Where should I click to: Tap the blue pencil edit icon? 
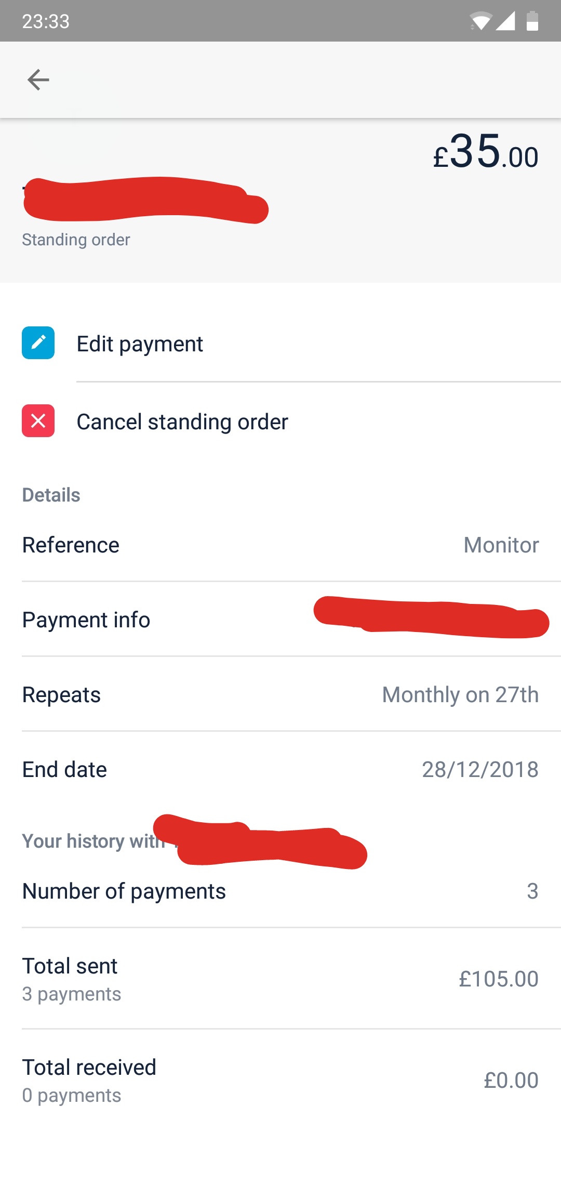tap(38, 343)
